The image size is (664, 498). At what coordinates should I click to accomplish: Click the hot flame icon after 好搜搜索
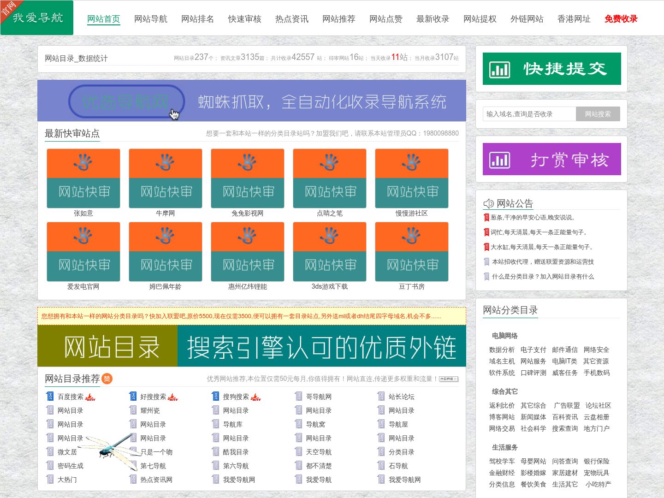coord(173,397)
